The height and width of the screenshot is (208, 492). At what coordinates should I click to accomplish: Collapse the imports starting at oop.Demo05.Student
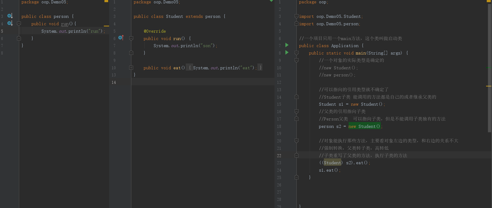point(296,16)
